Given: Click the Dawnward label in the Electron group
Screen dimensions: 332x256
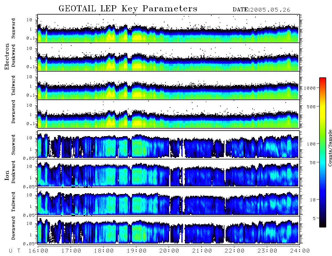Looking at the screenshot, I should (13, 112).
